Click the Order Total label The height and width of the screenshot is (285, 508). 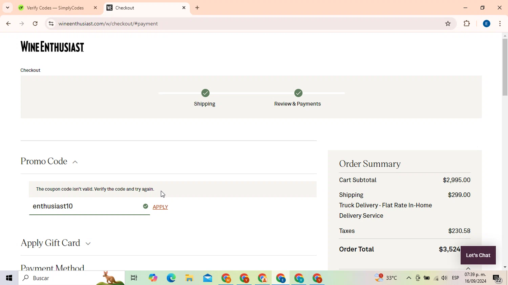point(357,249)
